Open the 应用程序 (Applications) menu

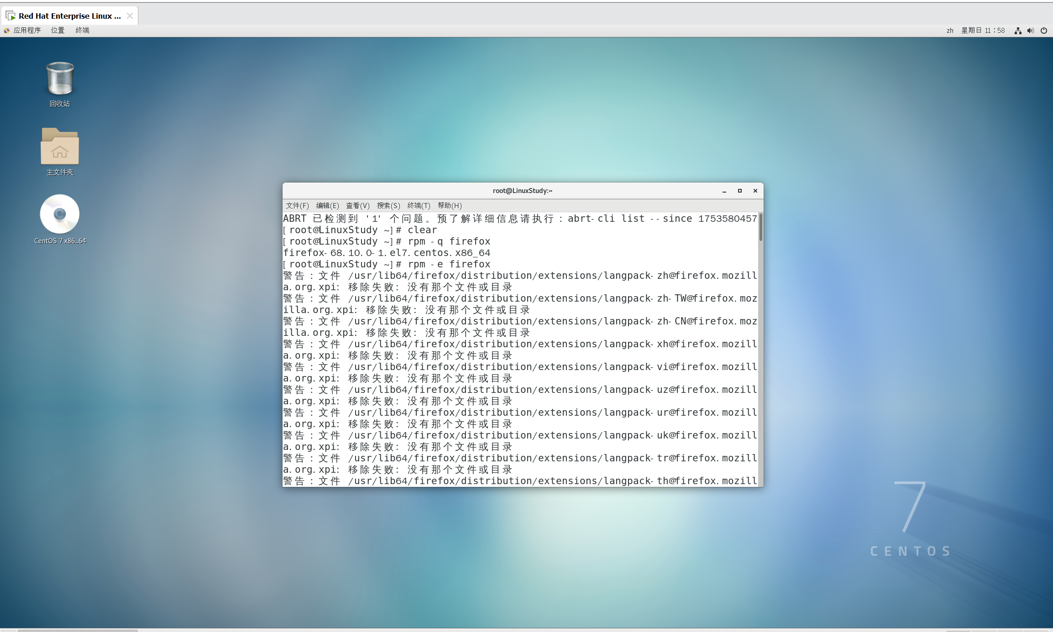click(27, 31)
